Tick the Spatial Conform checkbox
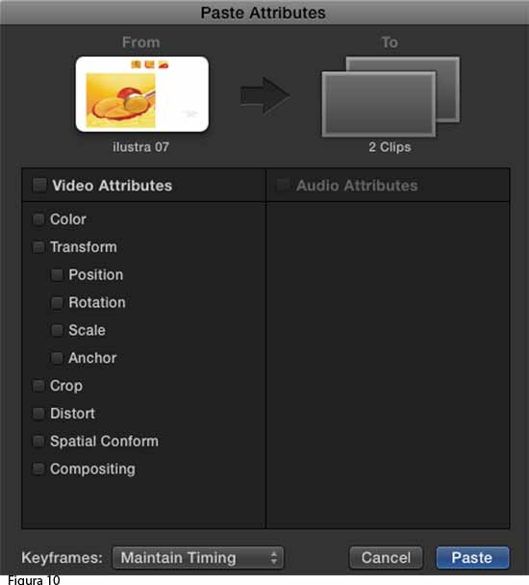This screenshot has height=585, width=529. (38, 442)
